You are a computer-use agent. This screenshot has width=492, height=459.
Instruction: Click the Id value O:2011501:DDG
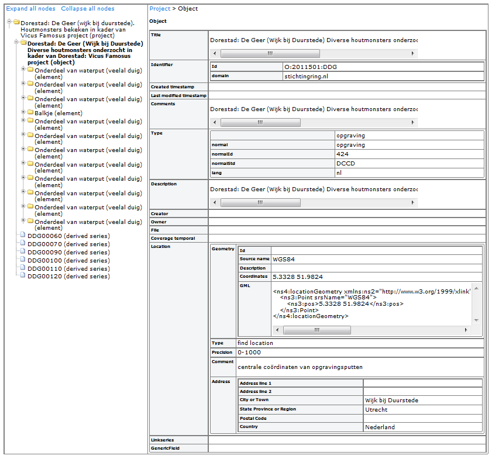(311, 67)
